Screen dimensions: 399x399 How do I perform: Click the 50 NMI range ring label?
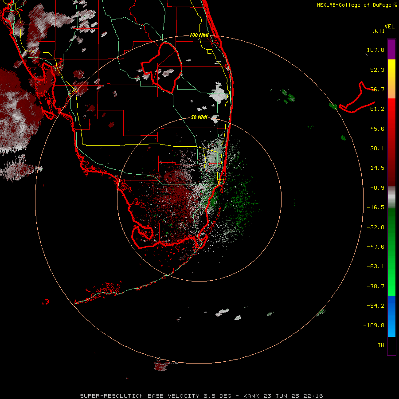click(199, 117)
